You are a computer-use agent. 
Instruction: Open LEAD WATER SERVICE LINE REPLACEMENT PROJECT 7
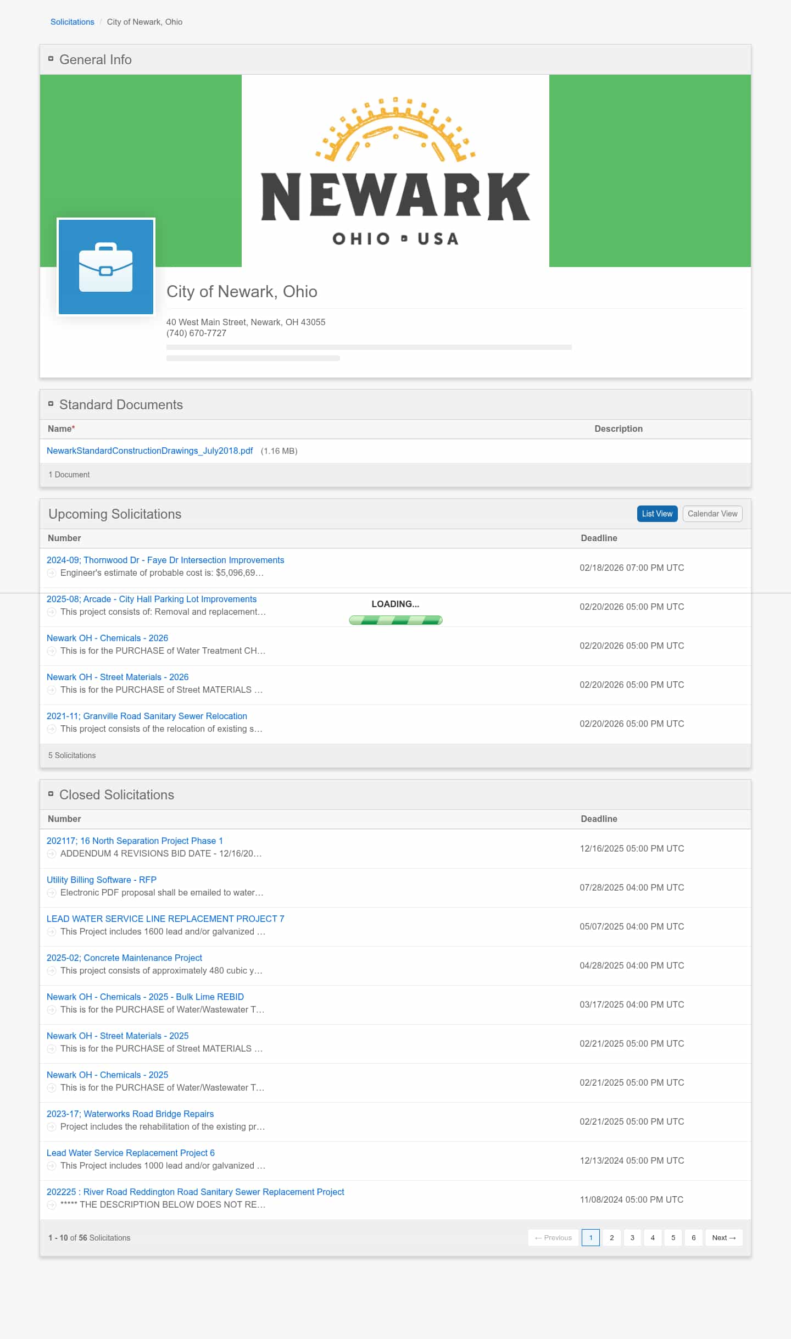pos(165,919)
